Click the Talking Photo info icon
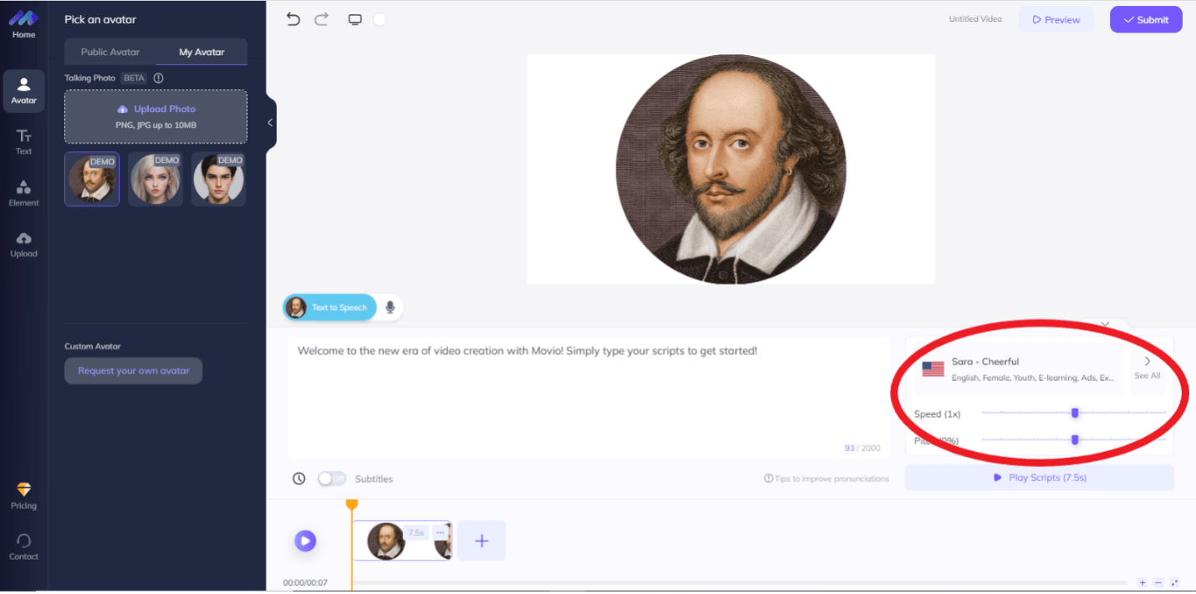 [x=159, y=78]
